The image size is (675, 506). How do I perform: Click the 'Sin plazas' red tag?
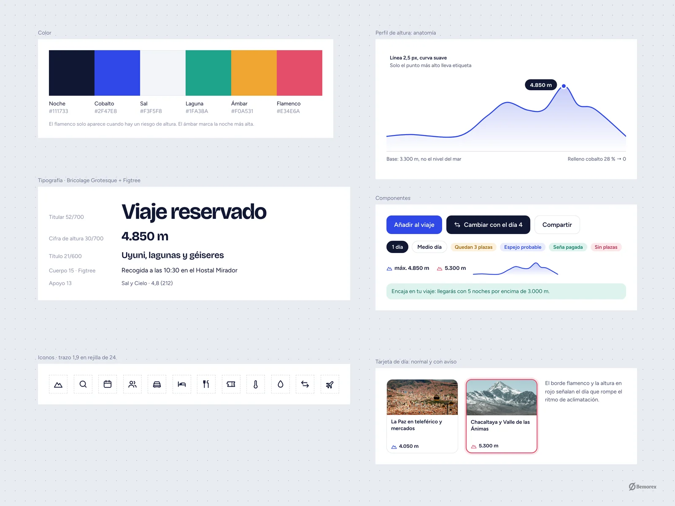click(x=606, y=247)
